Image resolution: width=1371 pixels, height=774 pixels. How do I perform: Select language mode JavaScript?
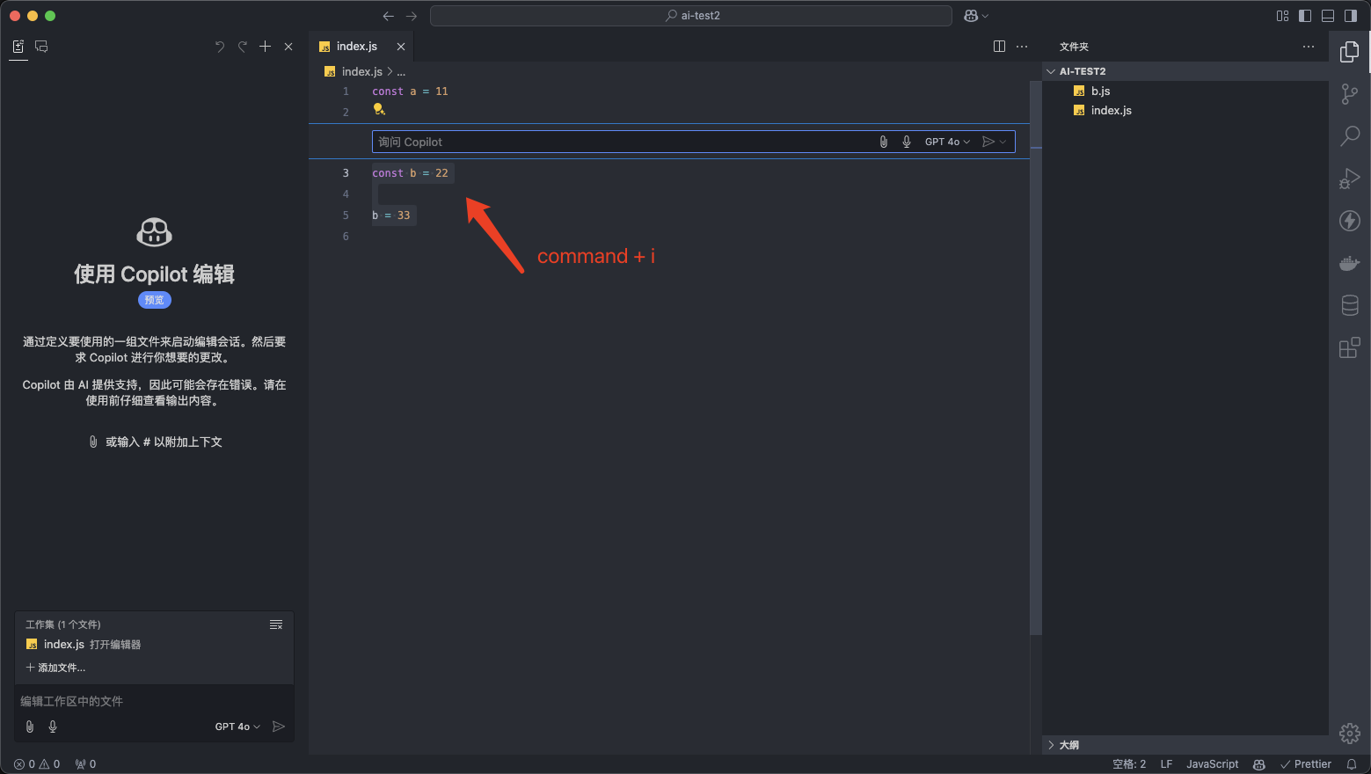(x=1212, y=764)
